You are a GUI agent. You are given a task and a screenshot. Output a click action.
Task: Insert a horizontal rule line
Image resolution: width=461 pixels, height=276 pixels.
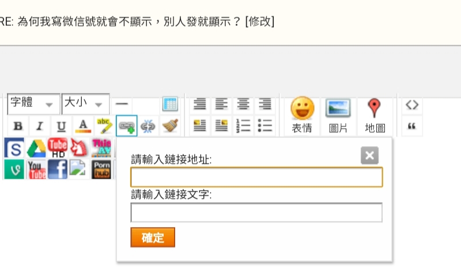point(122,104)
